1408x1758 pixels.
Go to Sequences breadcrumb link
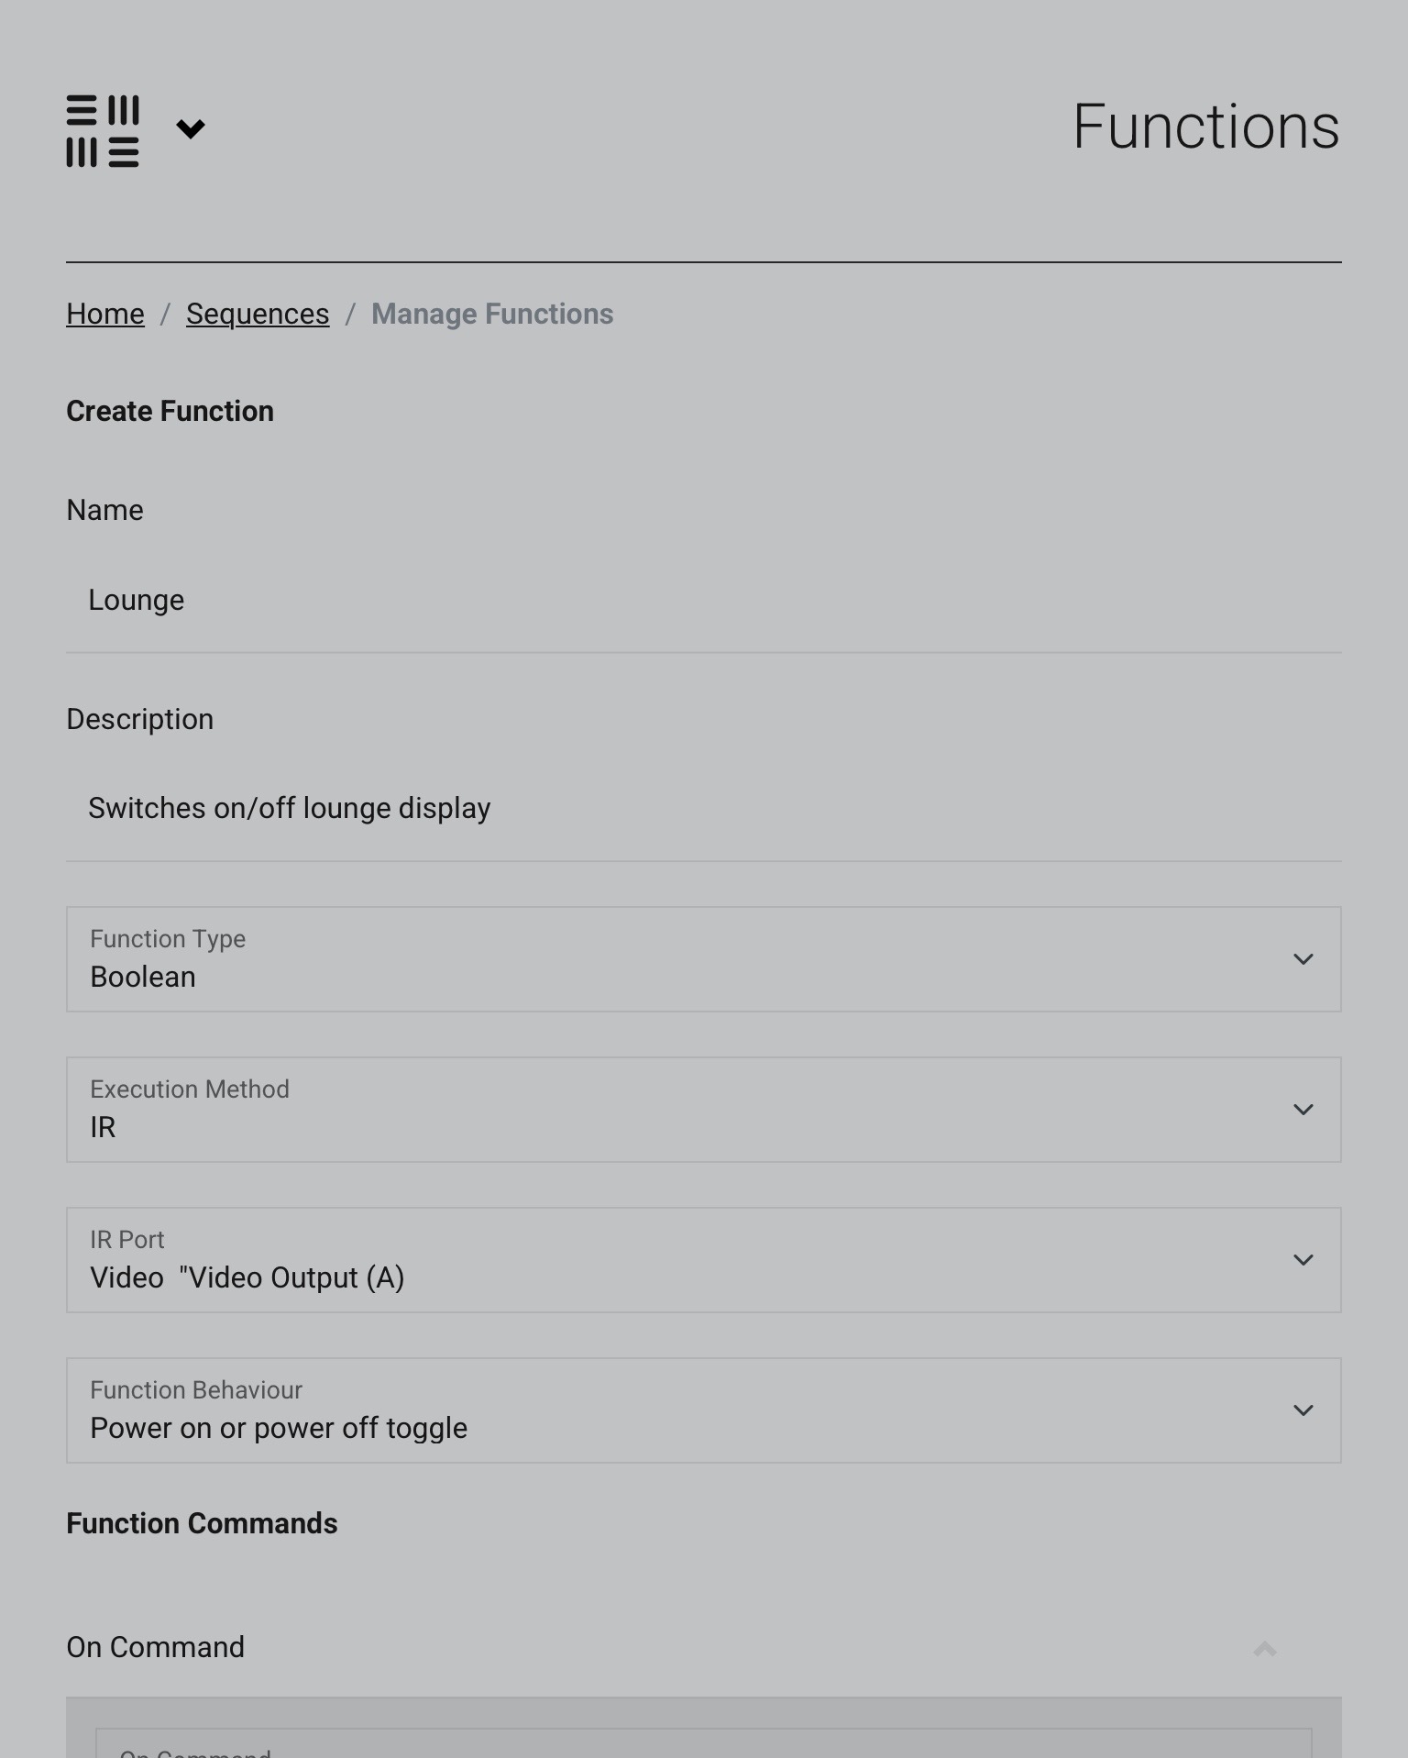(258, 314)
